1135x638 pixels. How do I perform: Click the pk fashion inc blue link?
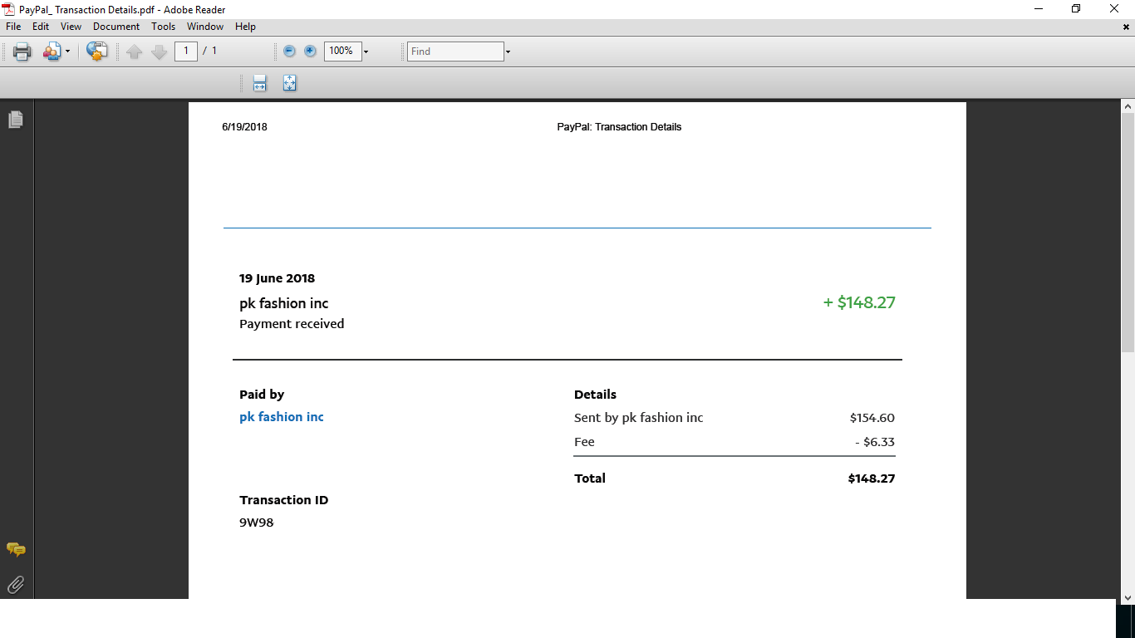(282, 417)
